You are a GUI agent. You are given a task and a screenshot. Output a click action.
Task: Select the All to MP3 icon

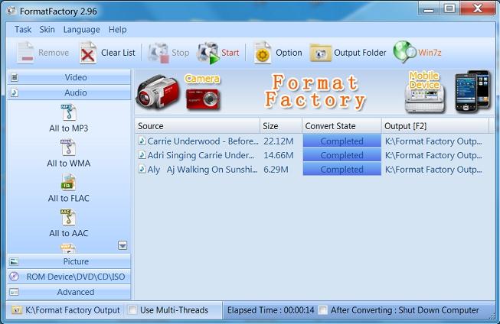[69, 112]
